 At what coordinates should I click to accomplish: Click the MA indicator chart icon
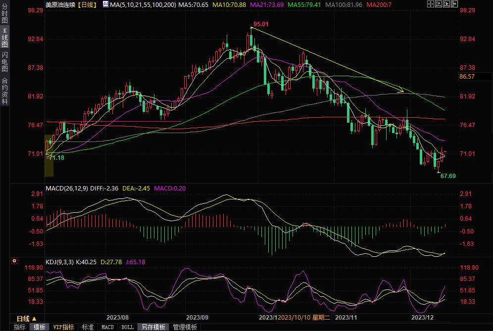click(x=105, y=4)
